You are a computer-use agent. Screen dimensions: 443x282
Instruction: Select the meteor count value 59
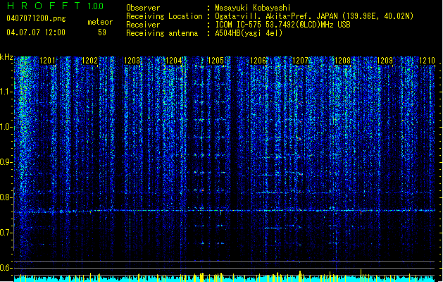click(102, 32)
